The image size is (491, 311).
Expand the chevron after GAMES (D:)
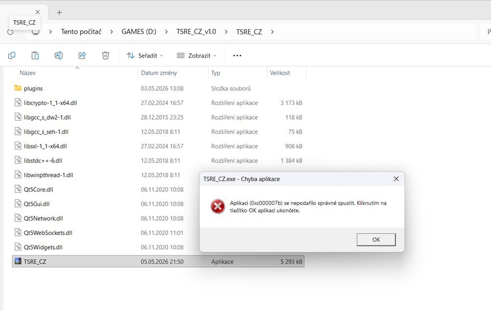coord(166,32)
